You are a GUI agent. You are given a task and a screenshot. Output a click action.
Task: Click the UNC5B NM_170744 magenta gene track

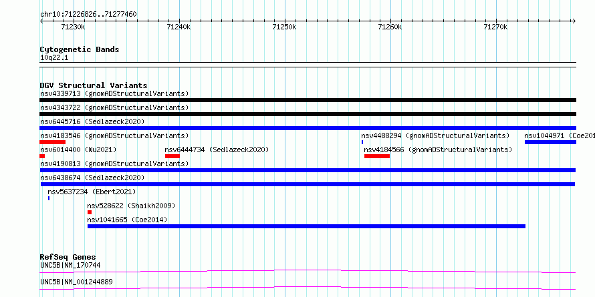coord(308,271)
